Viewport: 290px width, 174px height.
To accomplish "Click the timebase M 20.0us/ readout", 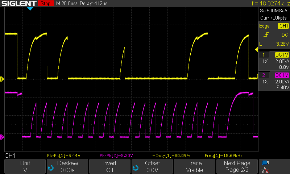I will (67, 3).
